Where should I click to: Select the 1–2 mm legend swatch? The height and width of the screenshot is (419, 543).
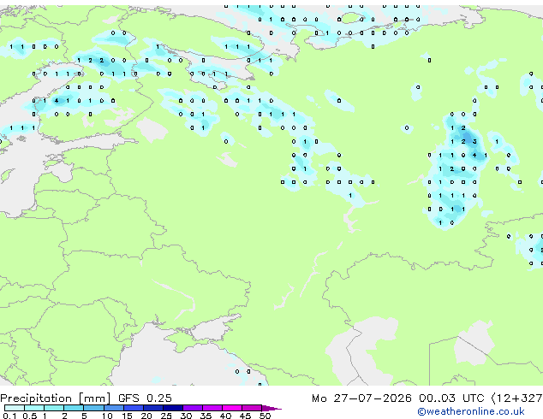tap(54, 408)
